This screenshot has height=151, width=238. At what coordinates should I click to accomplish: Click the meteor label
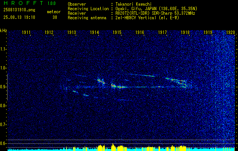point(54,12)
